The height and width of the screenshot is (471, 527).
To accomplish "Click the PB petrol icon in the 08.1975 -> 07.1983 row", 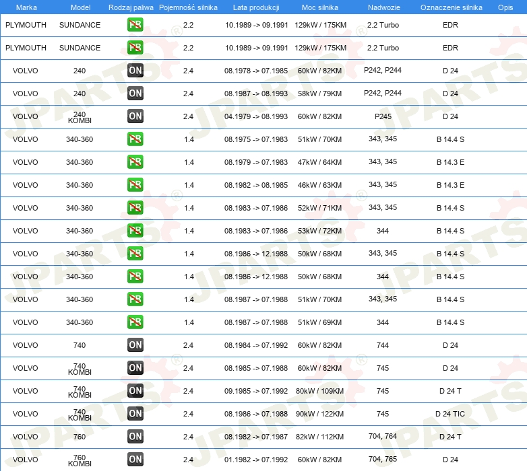I will (135, 139).
